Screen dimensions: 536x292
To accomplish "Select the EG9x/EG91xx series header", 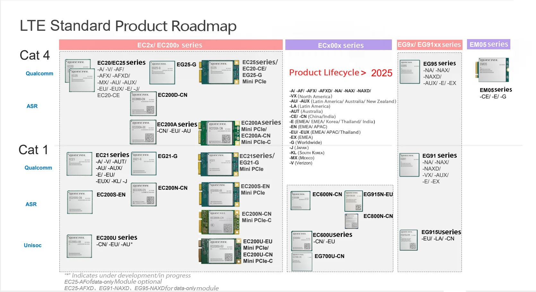I will pos(429,45).
